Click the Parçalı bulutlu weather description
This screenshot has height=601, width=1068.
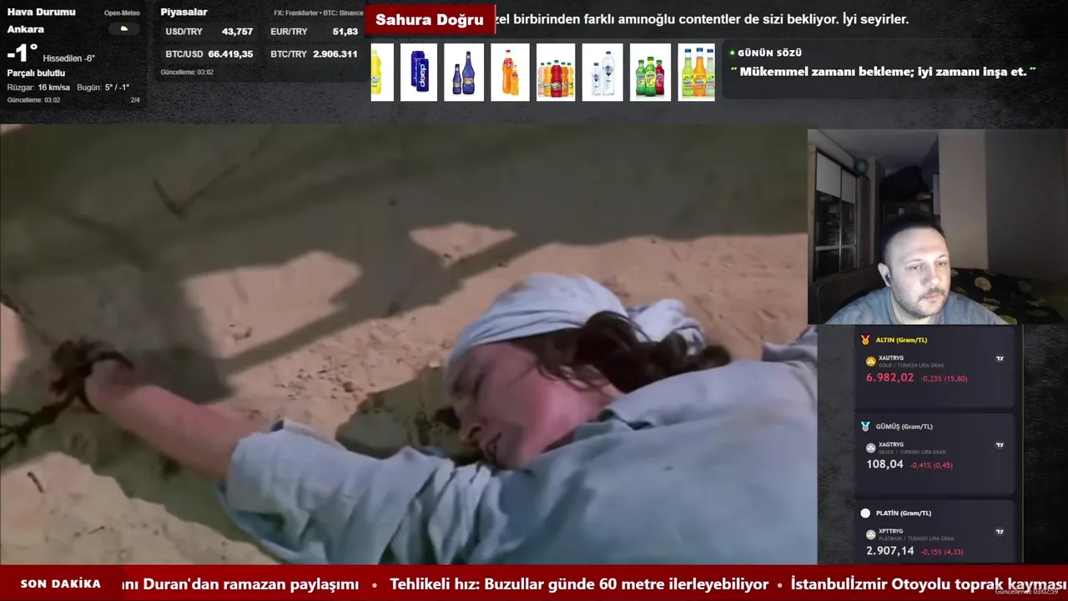(36, 73)
